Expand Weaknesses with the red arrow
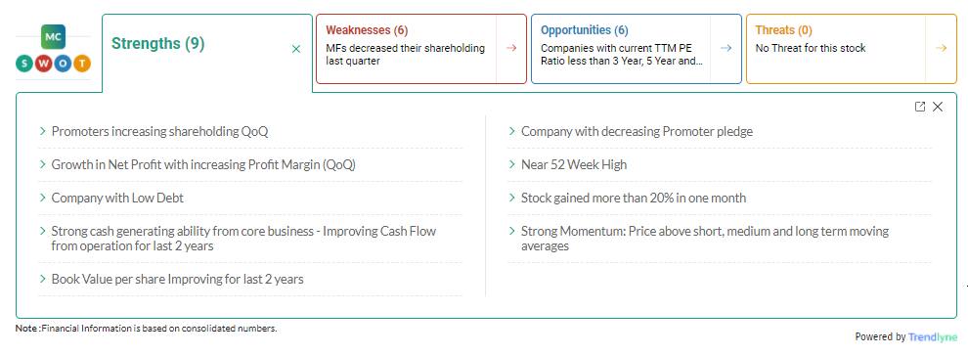This screenshot has height=355, width=968. [511, 48]
